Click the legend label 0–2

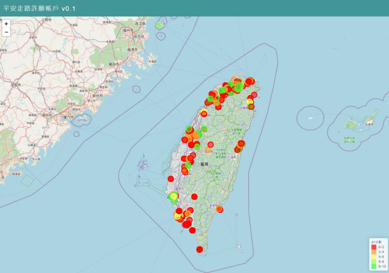(x=381, y=247)
